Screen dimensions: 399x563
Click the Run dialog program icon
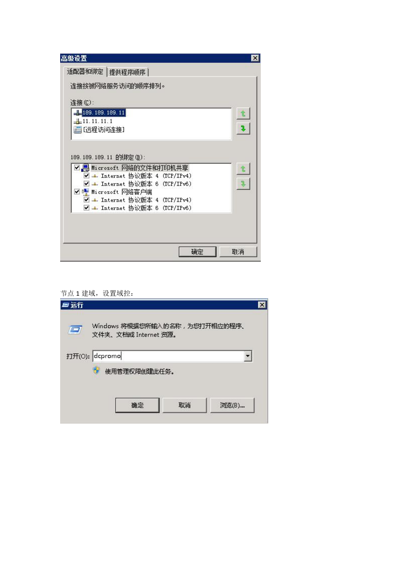coord(75,330)
